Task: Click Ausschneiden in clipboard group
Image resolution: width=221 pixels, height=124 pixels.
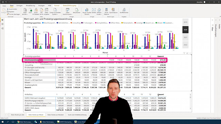Action: [x=12, y=9]
